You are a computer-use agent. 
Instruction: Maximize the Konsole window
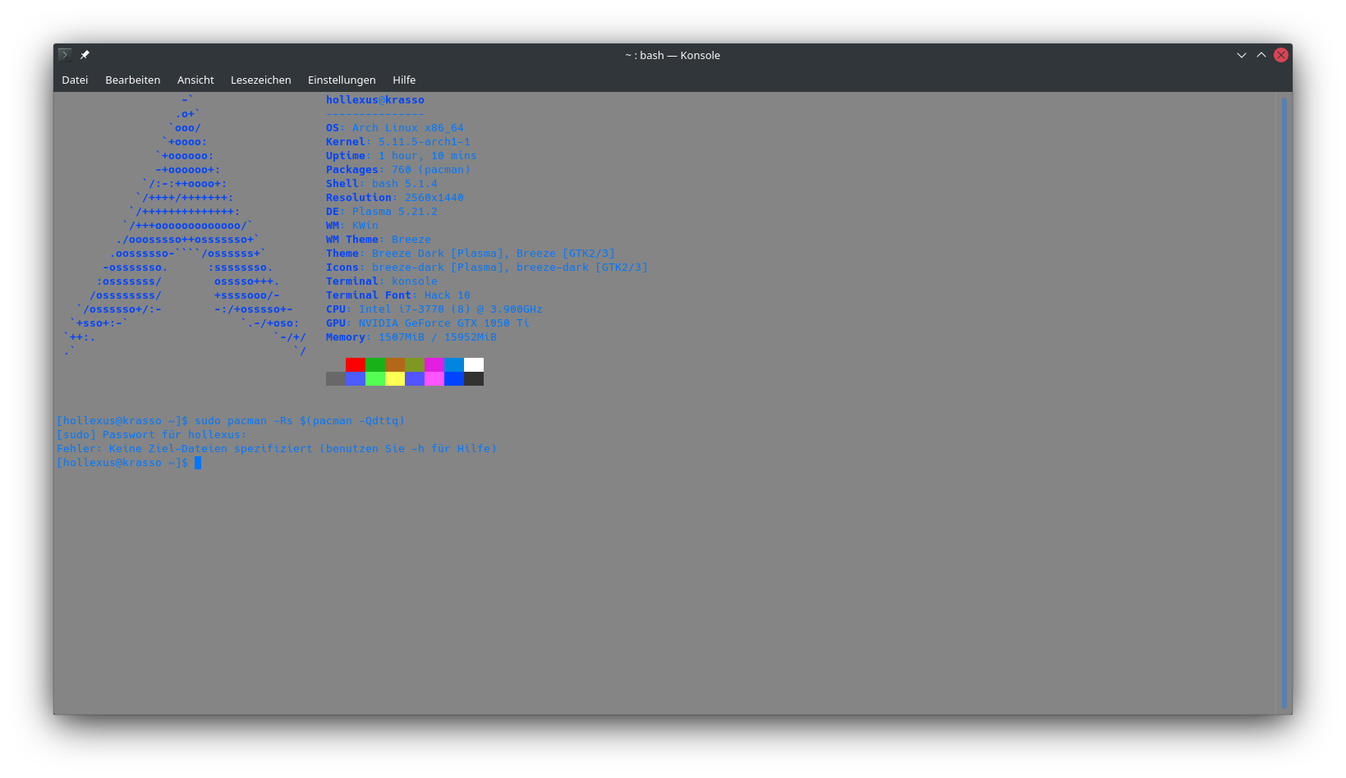[1261, 55]
